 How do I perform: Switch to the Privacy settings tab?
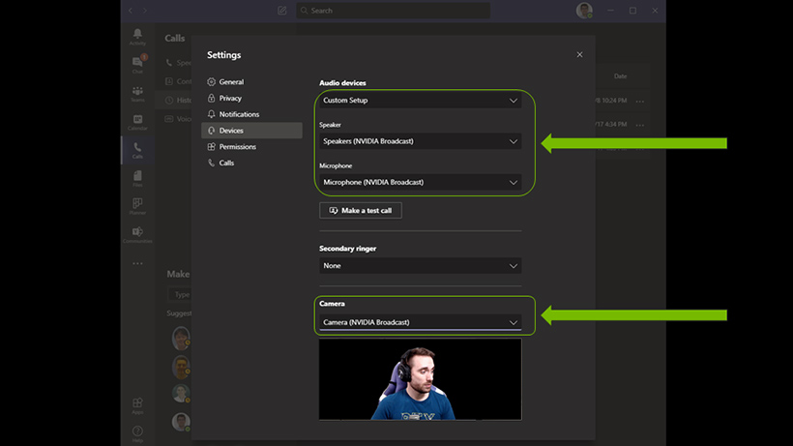230,99
